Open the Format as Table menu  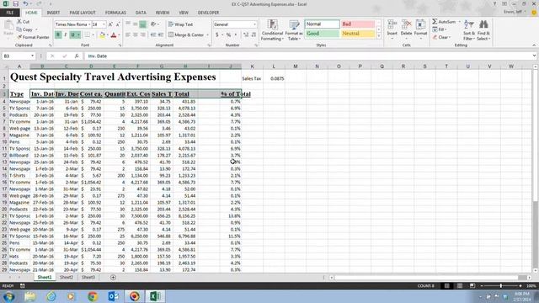coord(294,30)
